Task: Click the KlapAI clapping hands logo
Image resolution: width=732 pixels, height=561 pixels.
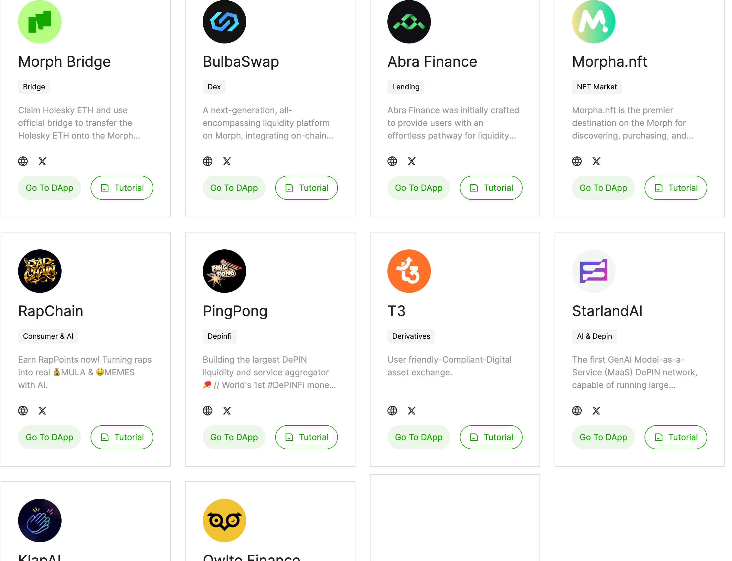Action: pyautogui.click(x=39, y=520)
